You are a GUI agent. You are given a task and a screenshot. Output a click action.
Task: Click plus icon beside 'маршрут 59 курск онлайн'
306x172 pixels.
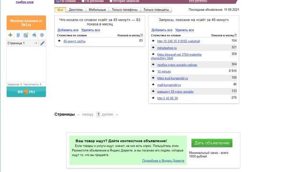click(153, 91)
